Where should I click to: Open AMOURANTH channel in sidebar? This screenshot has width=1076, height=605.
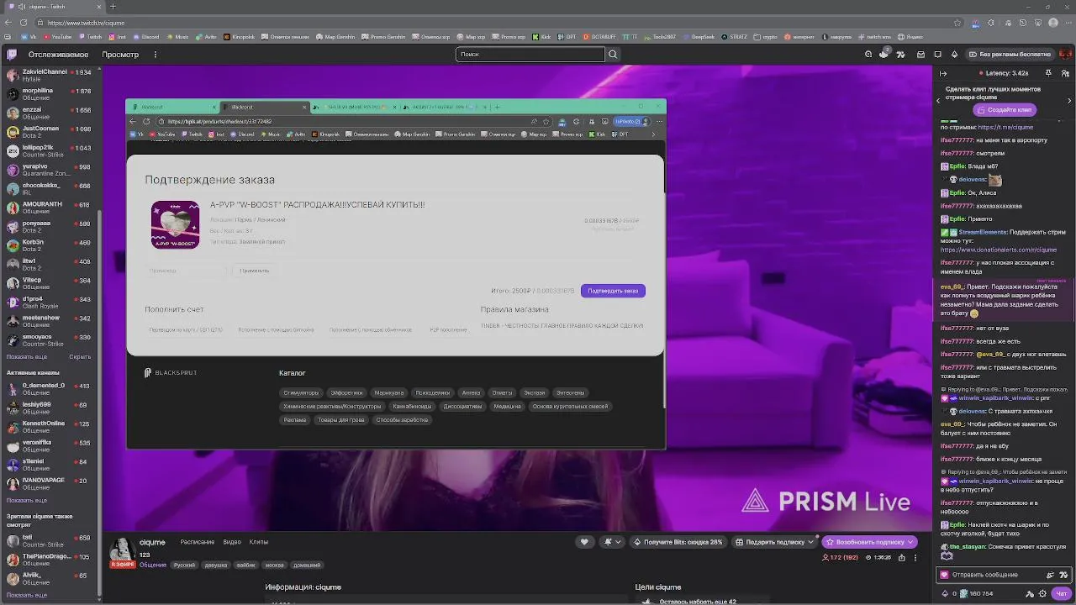[x=49, y=208]
